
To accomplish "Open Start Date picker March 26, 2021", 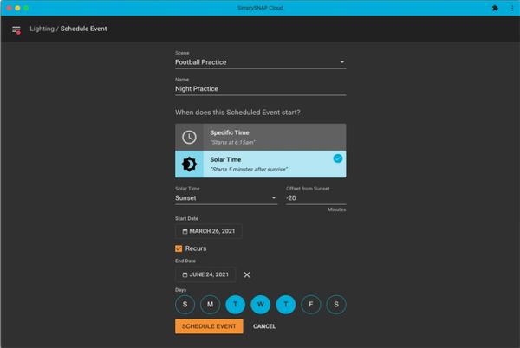I will tap(209, 231).
